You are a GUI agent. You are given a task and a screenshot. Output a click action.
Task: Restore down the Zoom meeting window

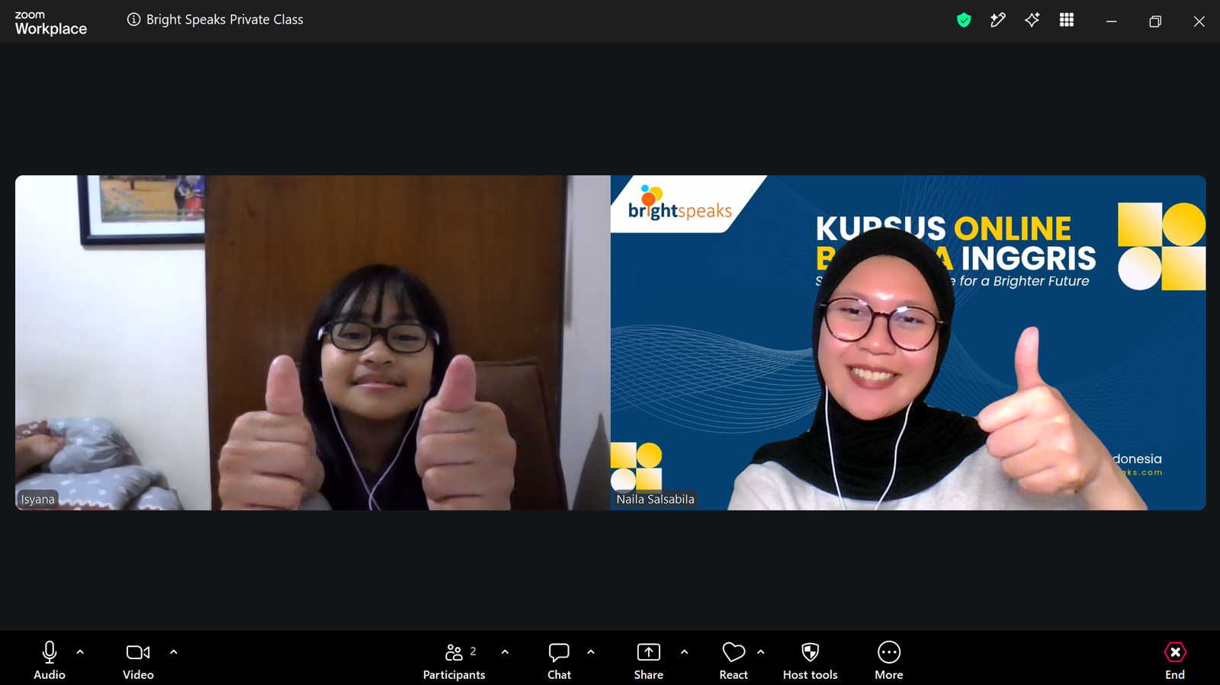click(x=1155, y=21)
